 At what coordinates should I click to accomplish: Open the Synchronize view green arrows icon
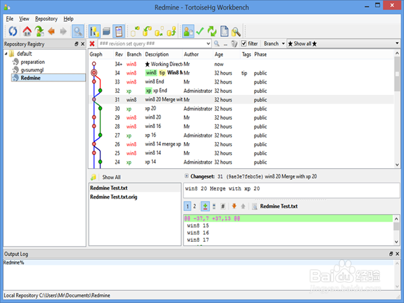pos(212,32)
